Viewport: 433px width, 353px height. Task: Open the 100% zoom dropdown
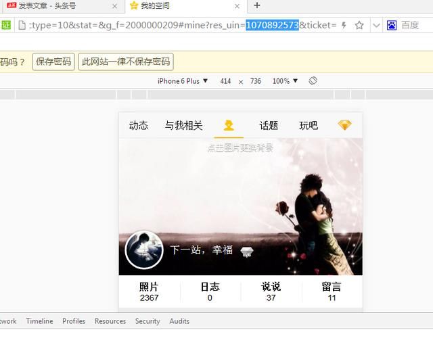(285, 81)
